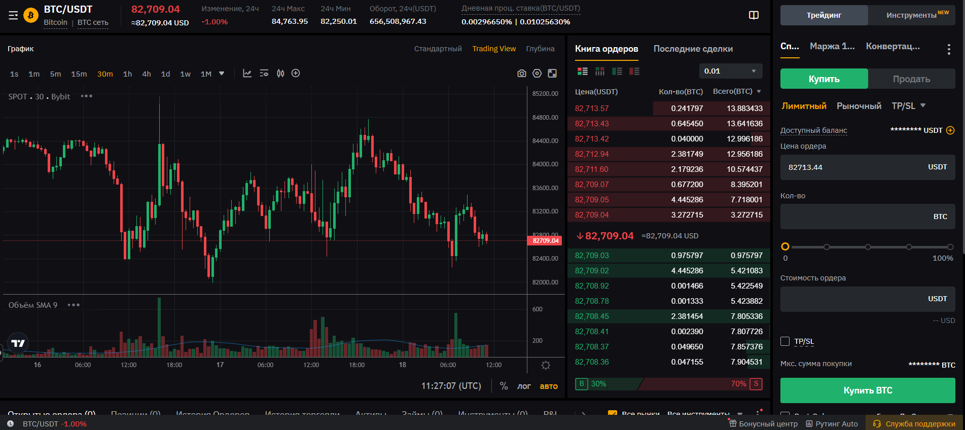The width and height of the screenshot is (965, 430).
Task: Switch to Маржа tab
Action: tap(832, 46)
